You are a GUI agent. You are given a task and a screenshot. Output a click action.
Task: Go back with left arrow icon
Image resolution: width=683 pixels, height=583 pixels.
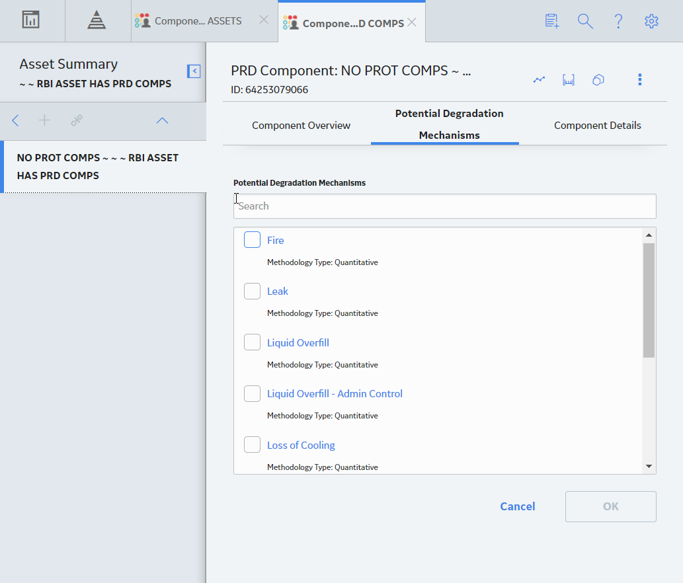16,120
